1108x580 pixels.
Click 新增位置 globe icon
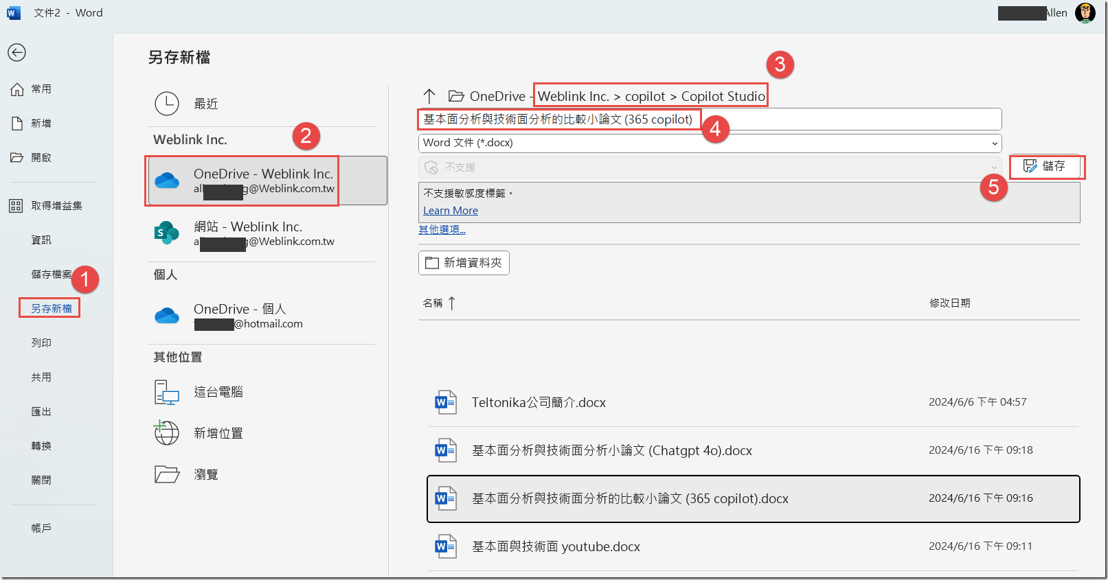166,433
